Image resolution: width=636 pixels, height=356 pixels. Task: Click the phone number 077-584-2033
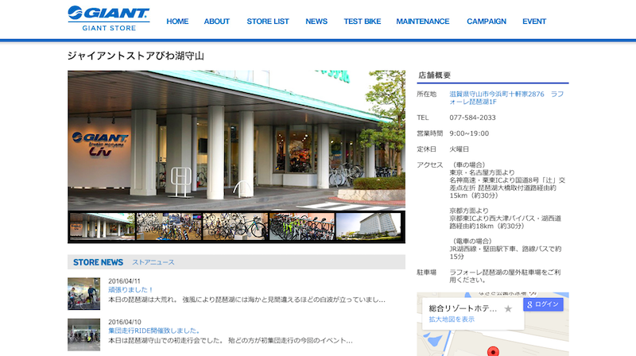[472, 118]
